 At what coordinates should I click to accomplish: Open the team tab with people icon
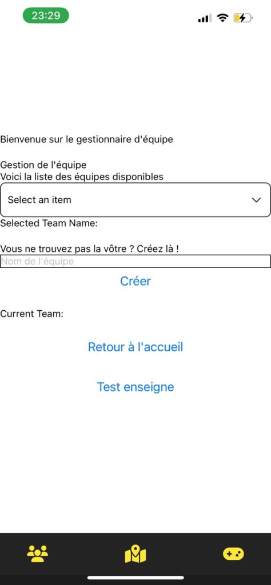coord(37,554)
